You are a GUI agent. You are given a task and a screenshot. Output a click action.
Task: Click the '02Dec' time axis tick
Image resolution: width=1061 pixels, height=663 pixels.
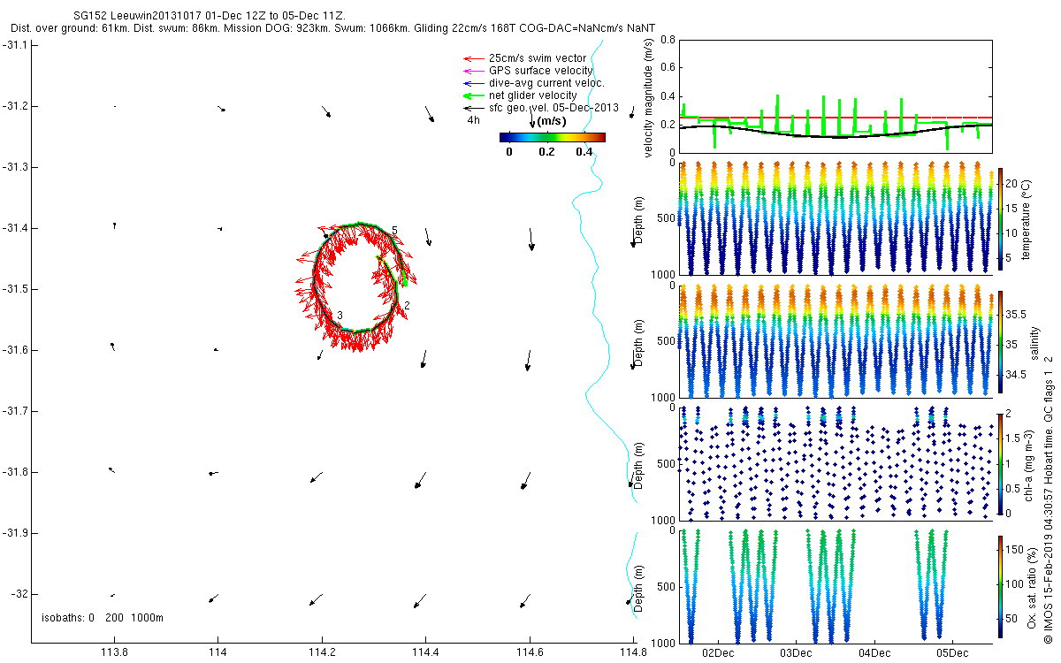click(717, 654)
